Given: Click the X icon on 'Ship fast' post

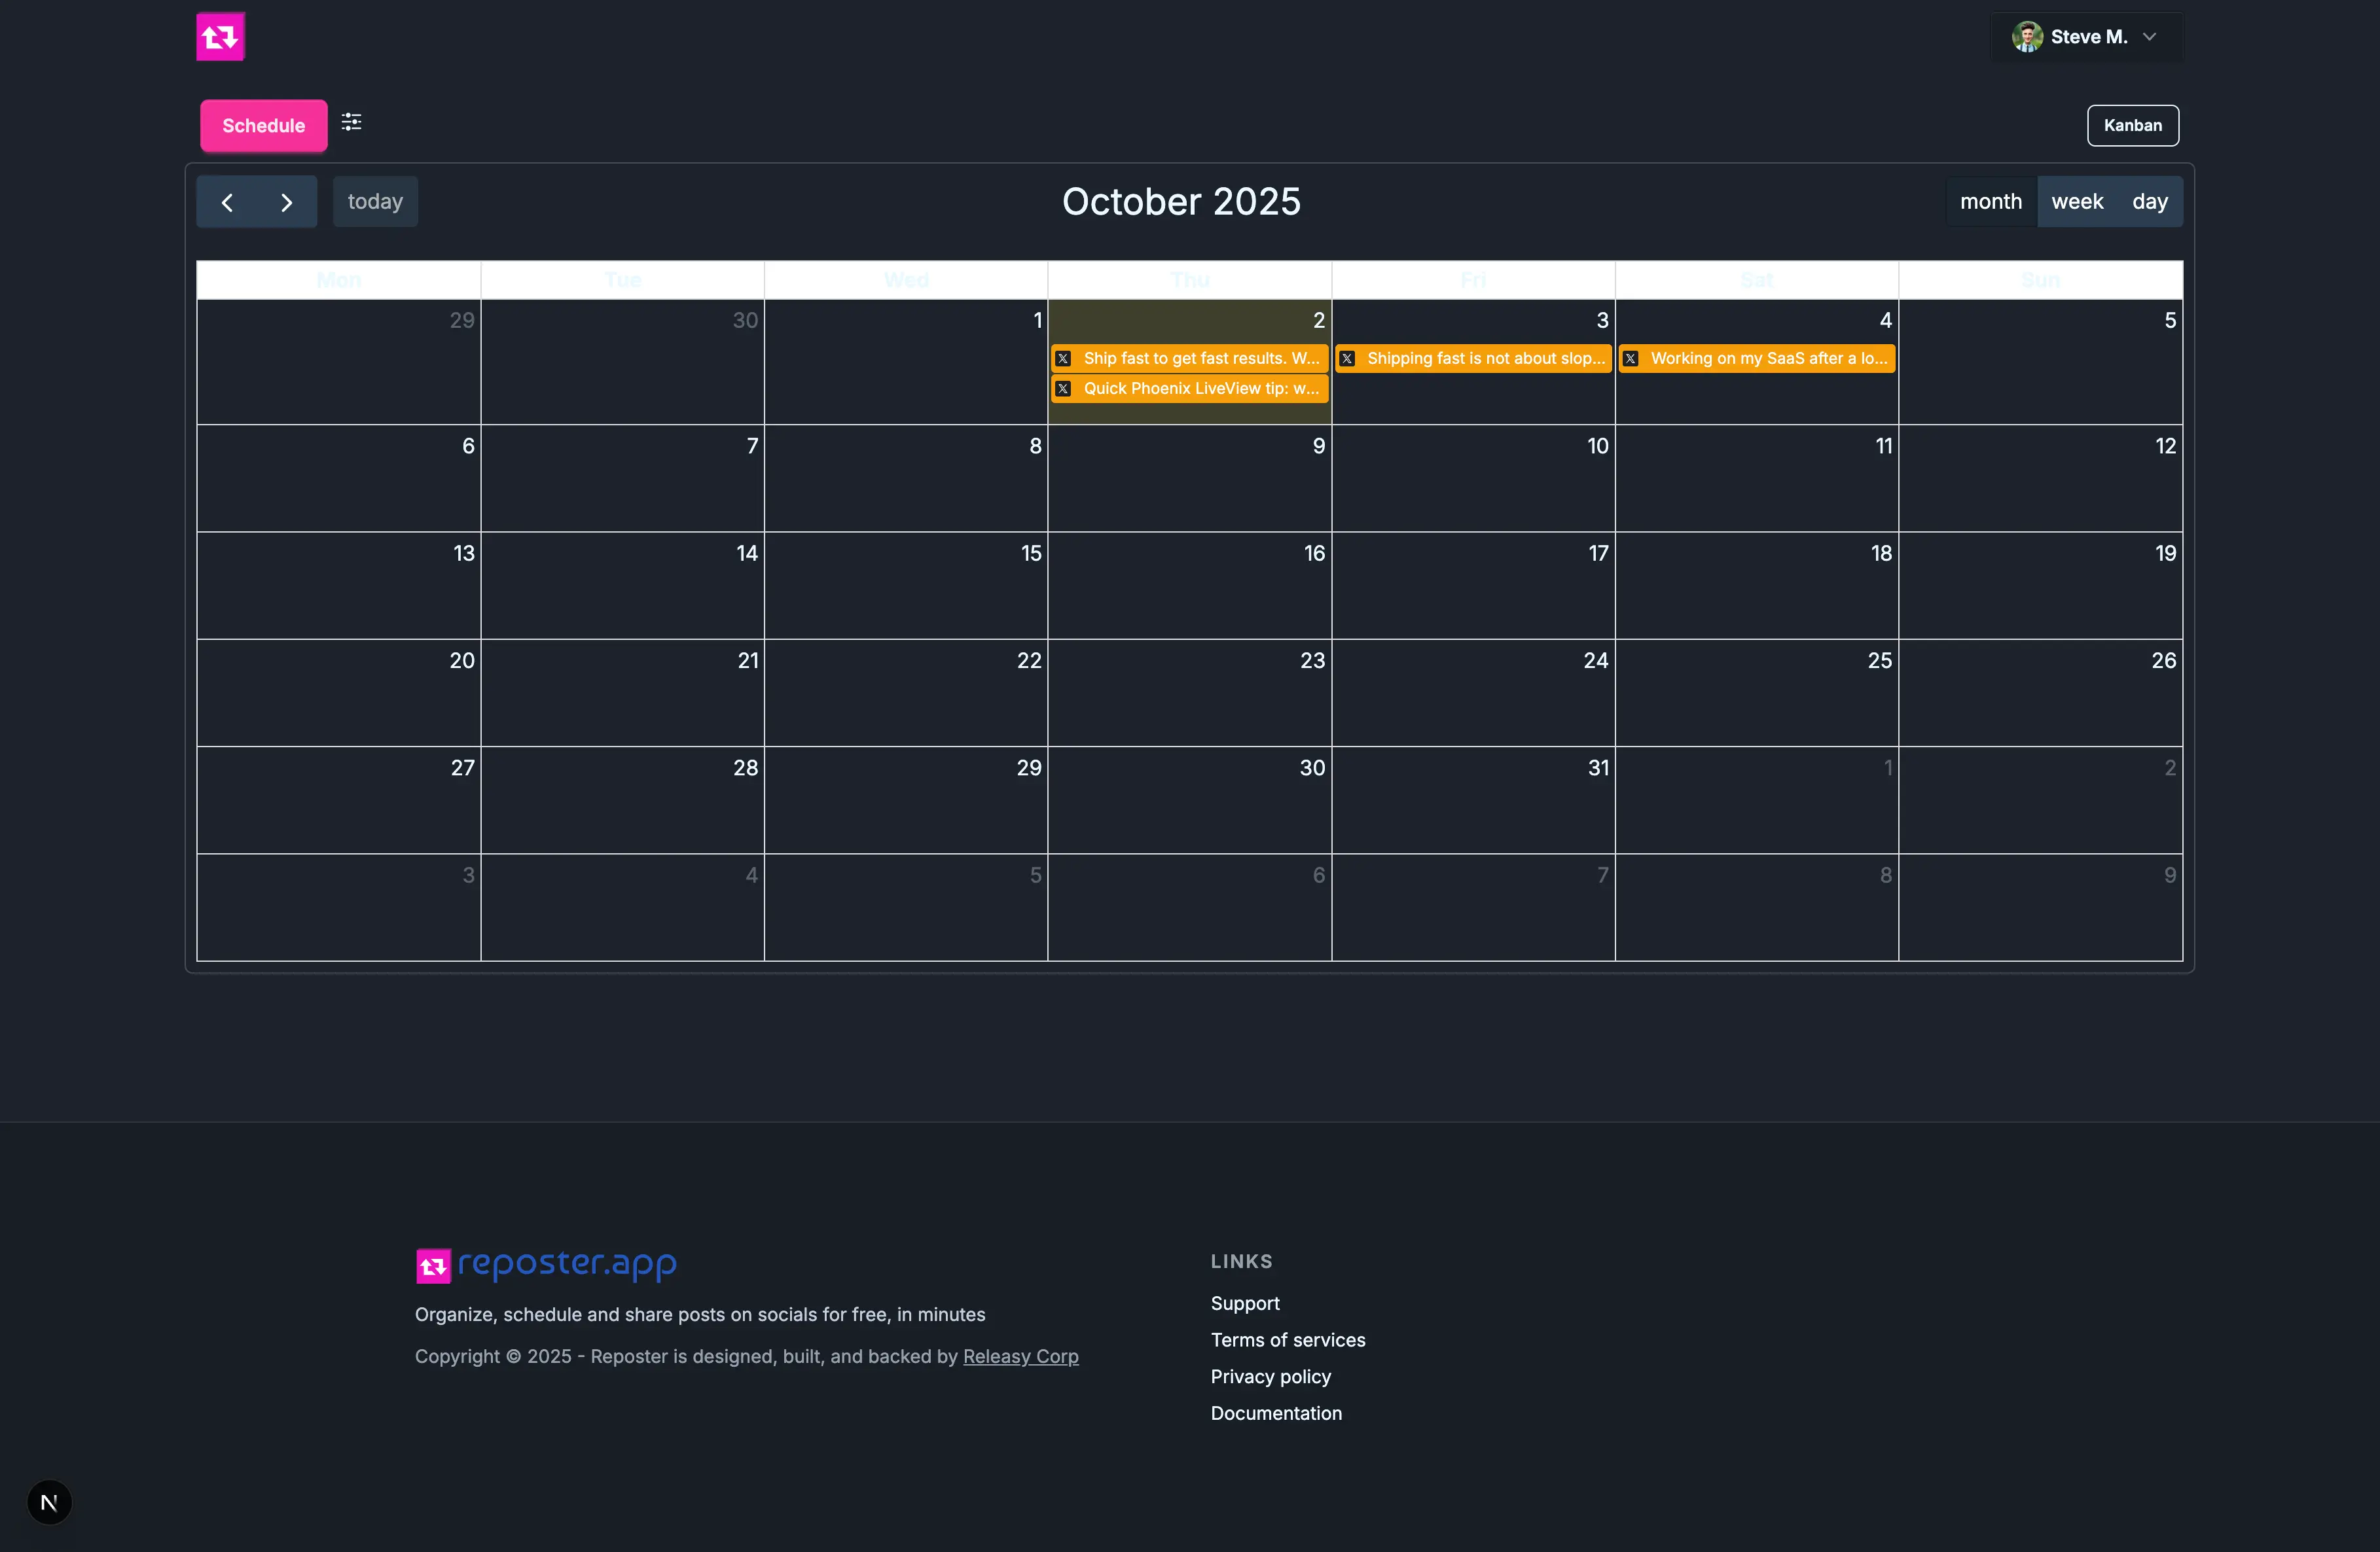Looking at the screenshot, I should pyautogui.click(x=1063, y=359).
